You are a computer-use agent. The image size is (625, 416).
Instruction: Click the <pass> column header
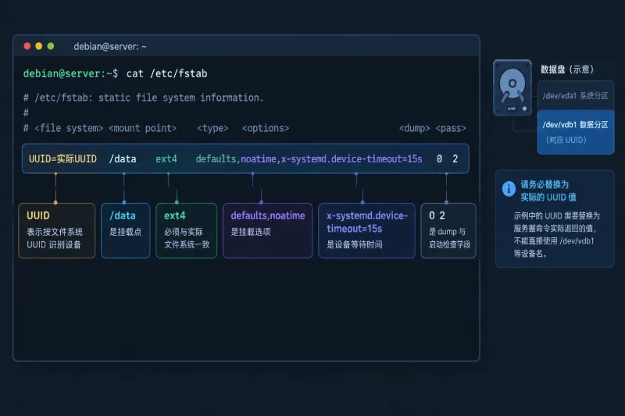click(x=451, y=128)
